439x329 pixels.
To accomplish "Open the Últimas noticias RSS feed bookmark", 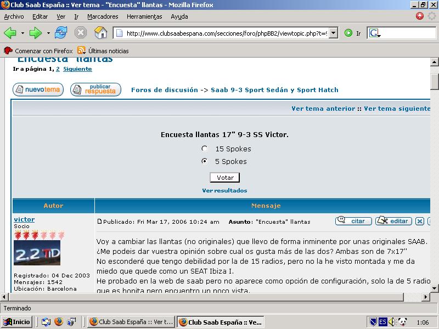I will tap(103, 50).
